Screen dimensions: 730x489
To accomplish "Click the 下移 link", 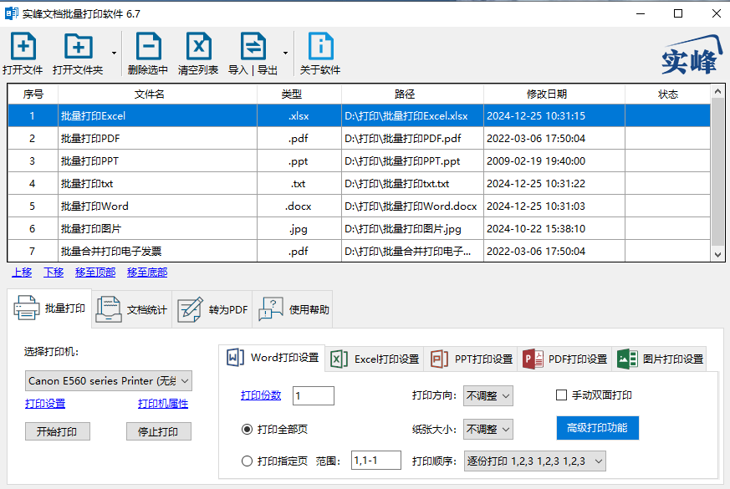I will 54,273.
